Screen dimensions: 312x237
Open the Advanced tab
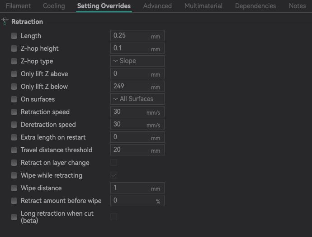tap(157, 6)
